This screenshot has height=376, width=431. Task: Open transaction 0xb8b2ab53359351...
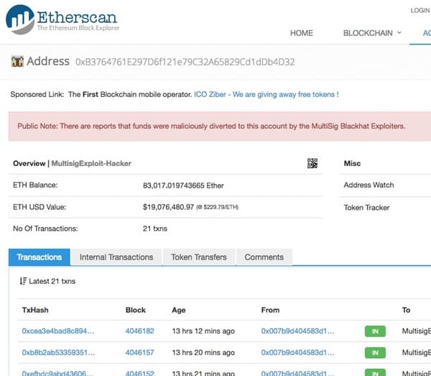[59, 352]
